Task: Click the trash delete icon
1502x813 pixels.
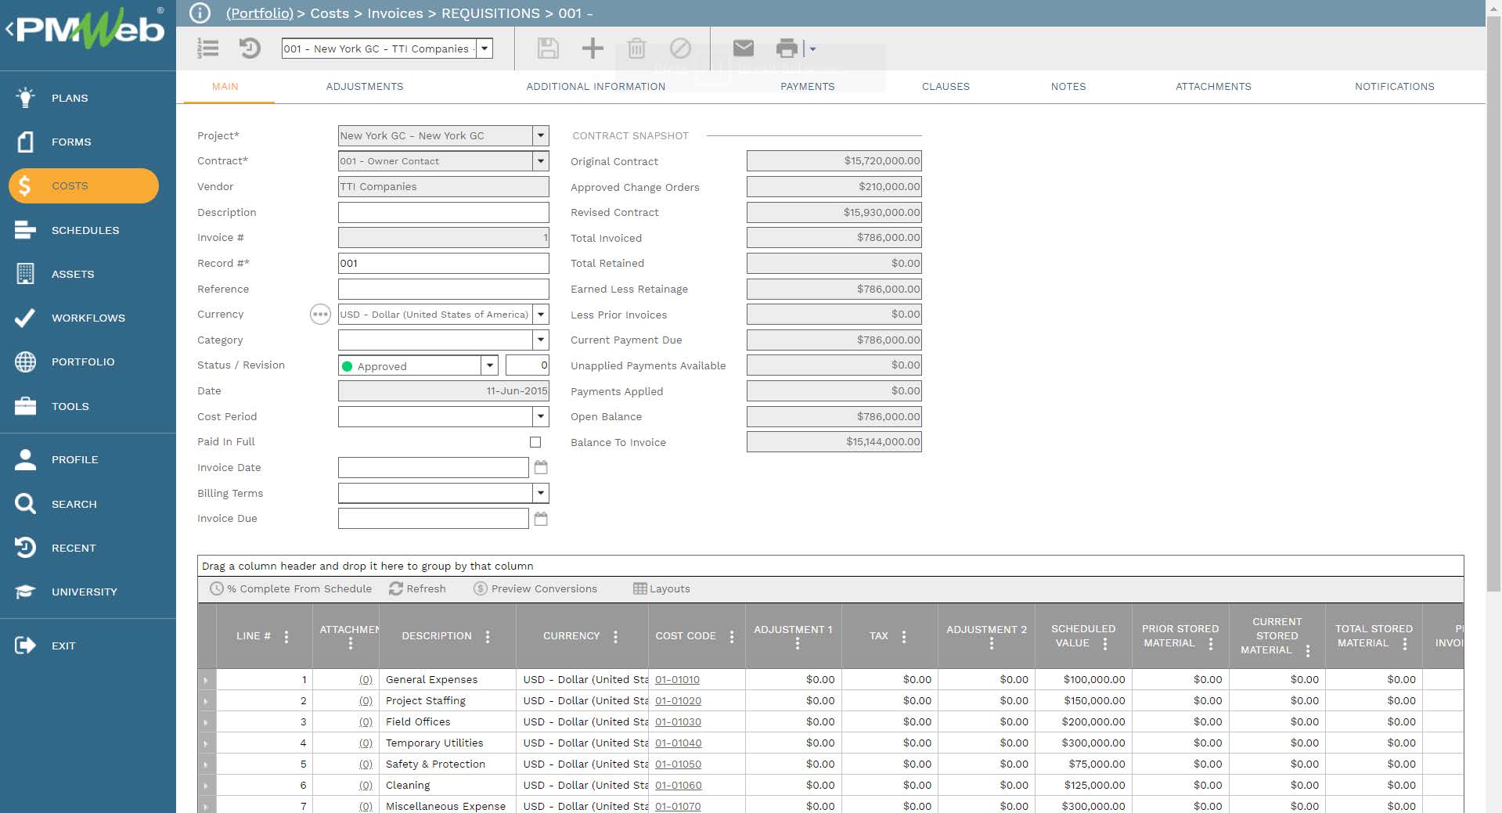Action: coord(636,49)
